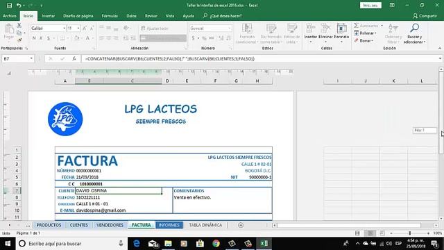This screenshot has height=250, width=444.
Task: Decrease font size with the small A icon
Action: (92, 28)
